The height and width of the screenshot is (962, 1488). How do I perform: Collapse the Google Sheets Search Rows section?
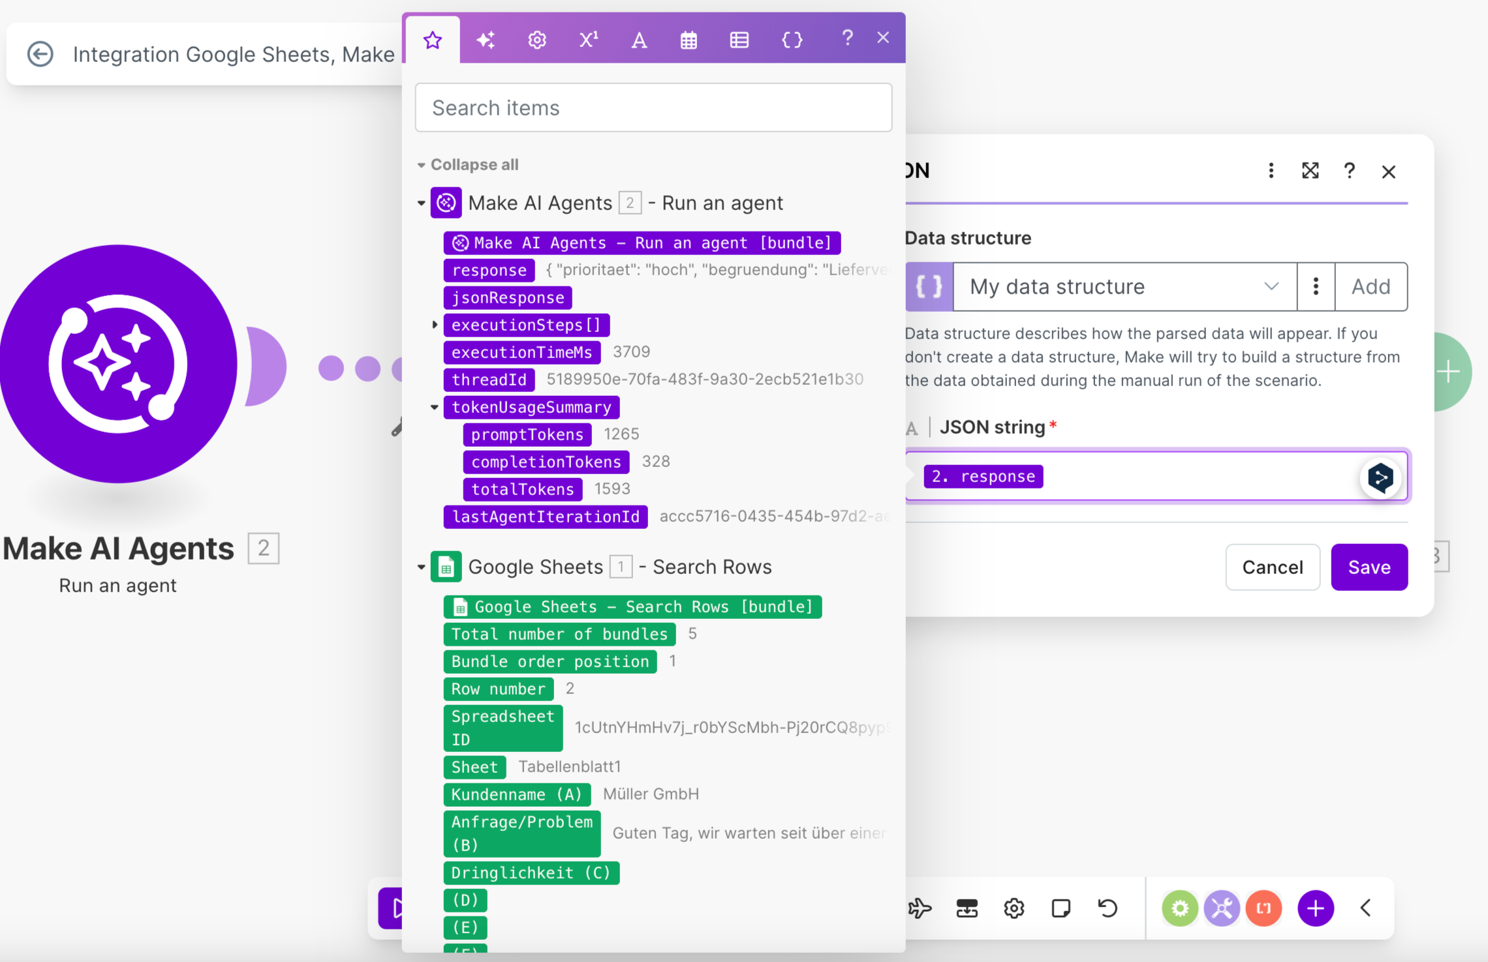point(422,567)
